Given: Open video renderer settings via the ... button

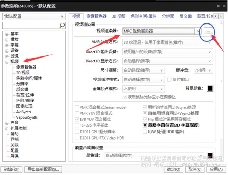Looking at the screenshot, I should [208, 32].
